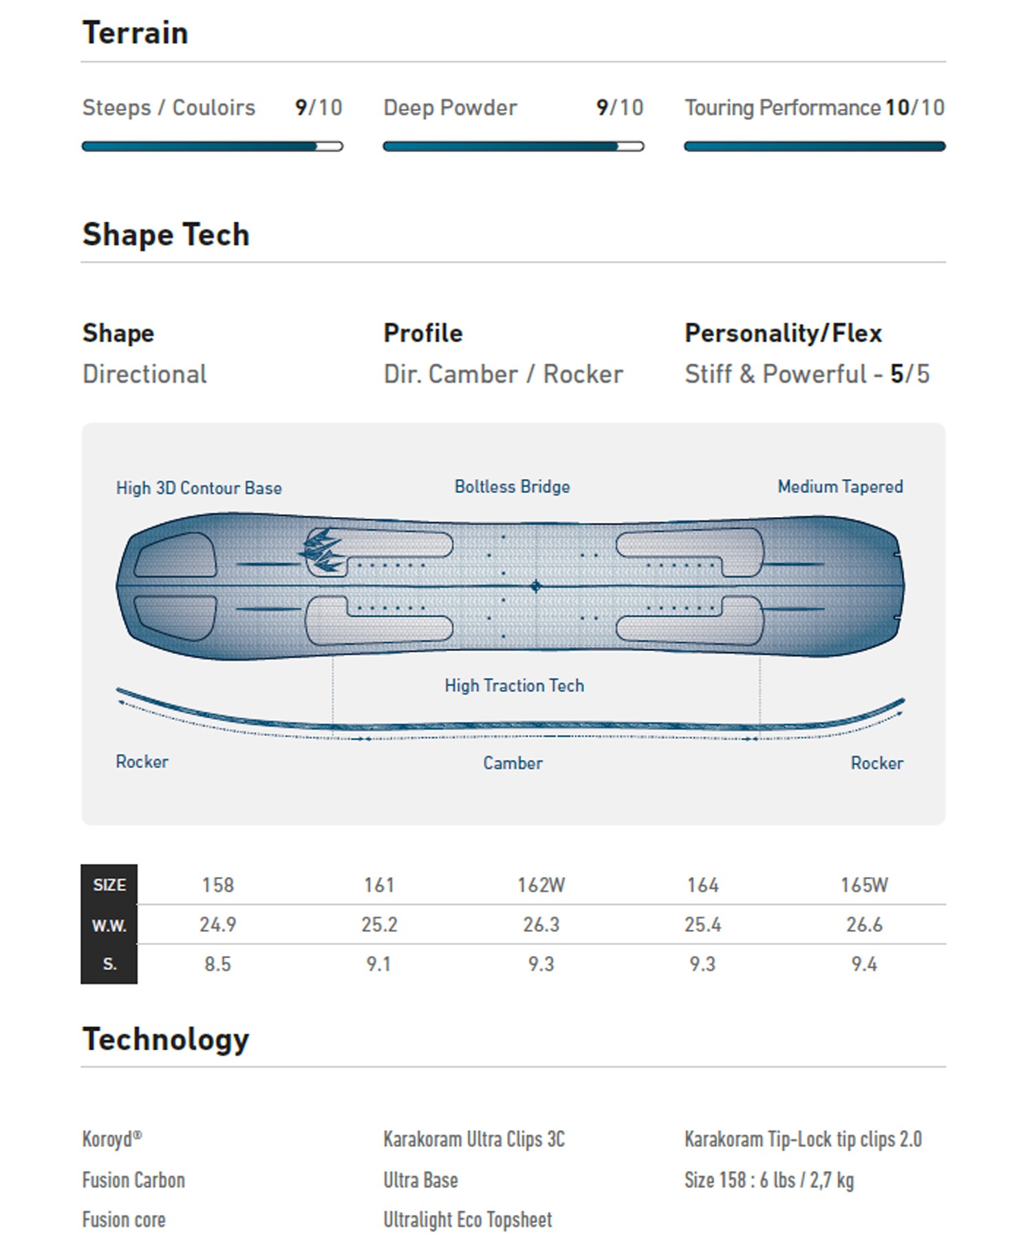The width and height of the screenshot is (1032, 1239).
Task: Select the 162W size column header
Action: tap(541, 885)
